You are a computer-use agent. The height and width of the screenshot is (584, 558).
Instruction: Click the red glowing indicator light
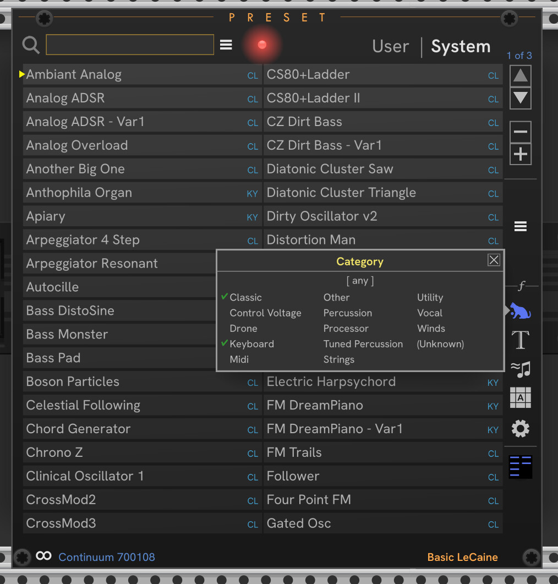coord(262,45)
